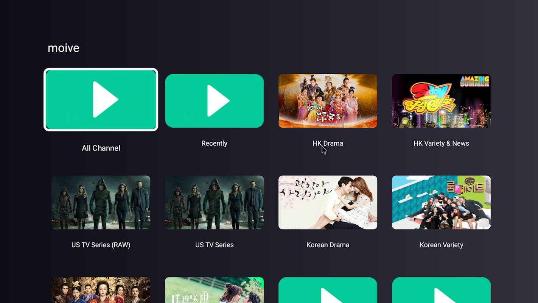Choose the Korean Drama poster
Screen dimensions: 538x303
[328, 202]
